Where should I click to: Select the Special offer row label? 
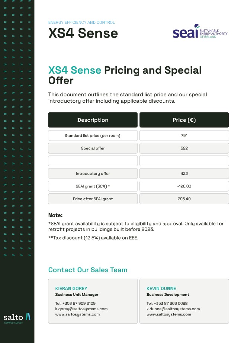93,148
